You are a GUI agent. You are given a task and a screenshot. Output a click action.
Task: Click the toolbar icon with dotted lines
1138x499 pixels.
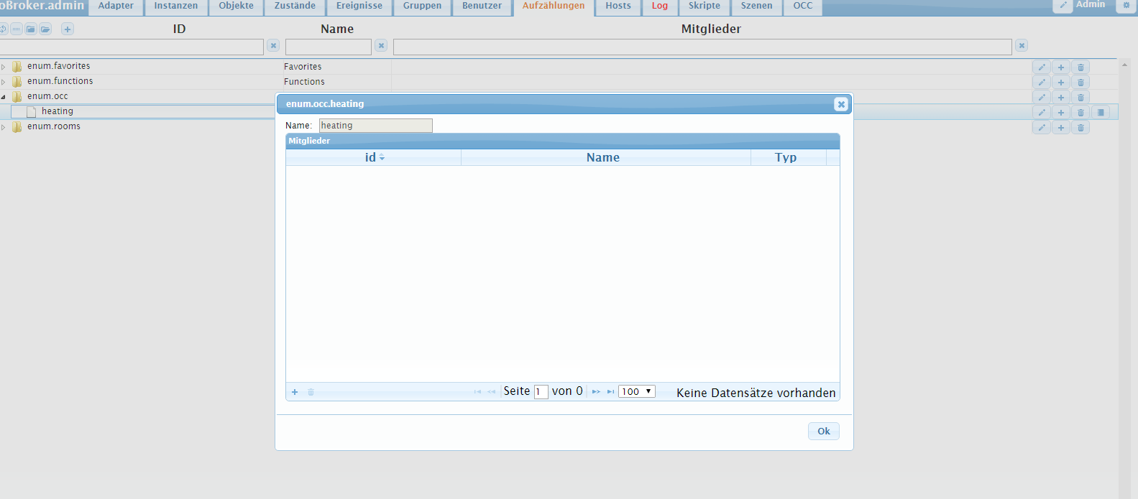(17, 29)
